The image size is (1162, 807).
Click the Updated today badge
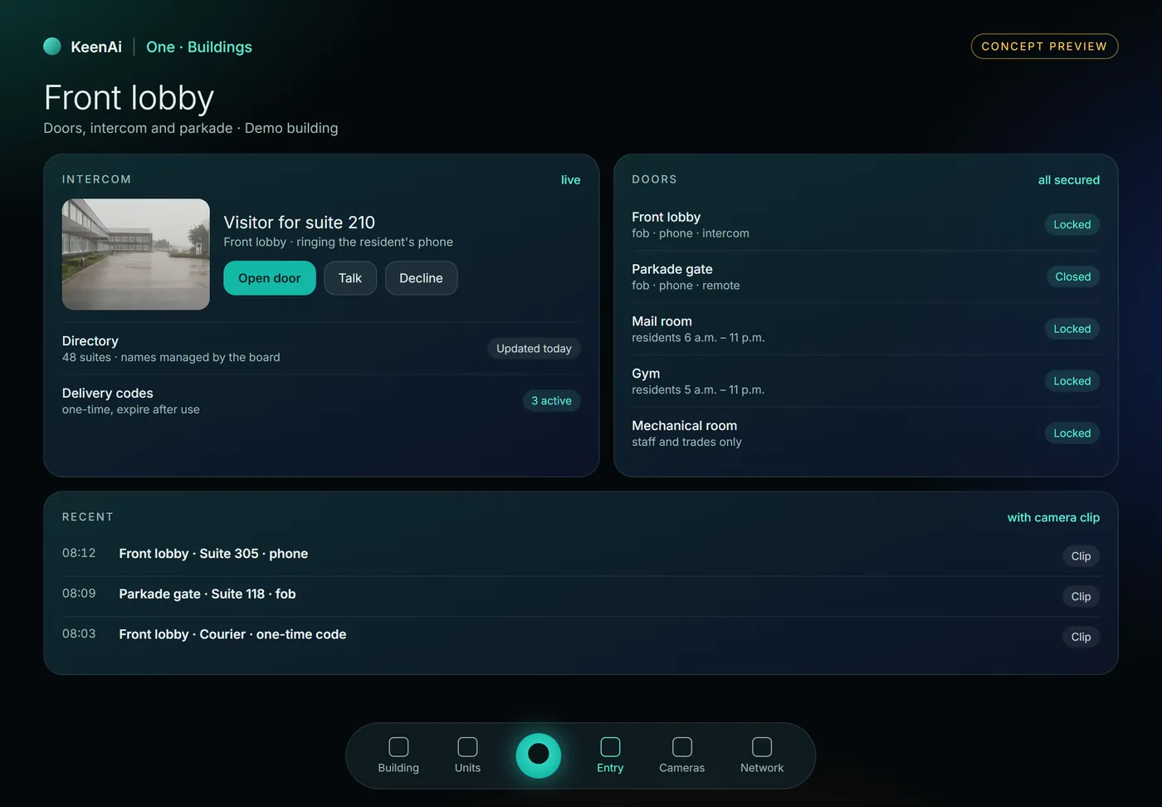point(534,349)
